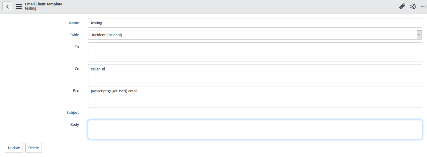Open the form context hamburger menu
Viewport: 427px width, 157px height.
(19, 6)
